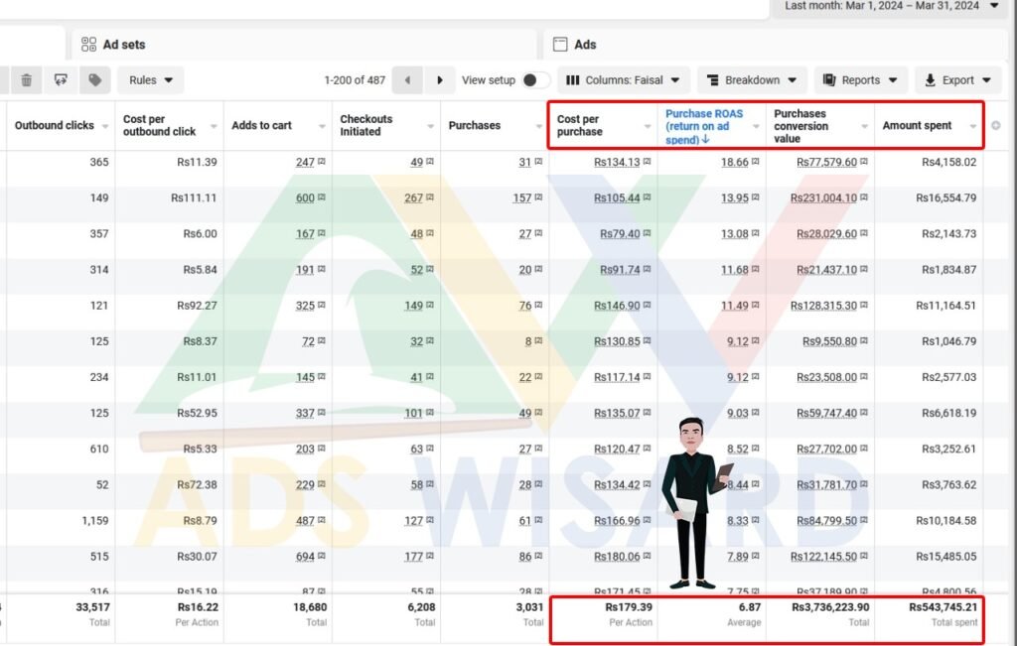This screenshot has height=646, width=1017.
Task: Open Checkouts Initiated column menu arrow
Action: (x=430, y=126)
